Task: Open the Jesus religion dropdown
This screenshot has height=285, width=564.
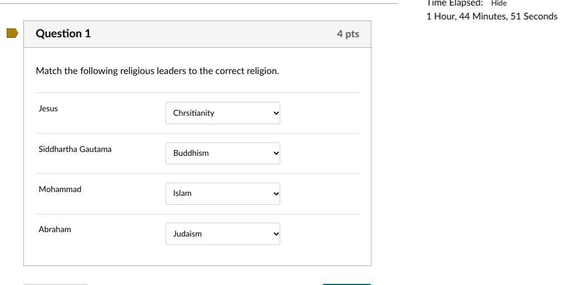Action: tap(222, 113)
